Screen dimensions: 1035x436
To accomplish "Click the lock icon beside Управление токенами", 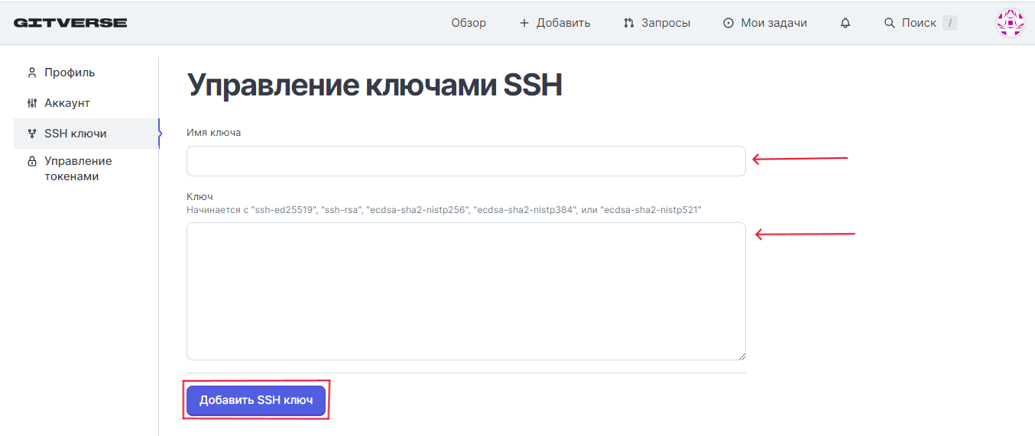I will pos(32,162).
